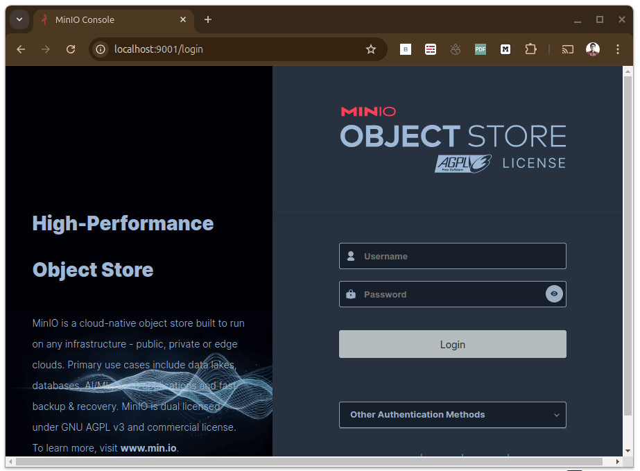Click the Login button

[x=452, y=344]
